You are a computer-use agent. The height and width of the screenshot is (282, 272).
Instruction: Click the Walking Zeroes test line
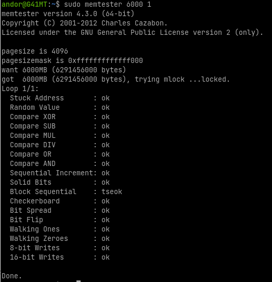point(60,238)
